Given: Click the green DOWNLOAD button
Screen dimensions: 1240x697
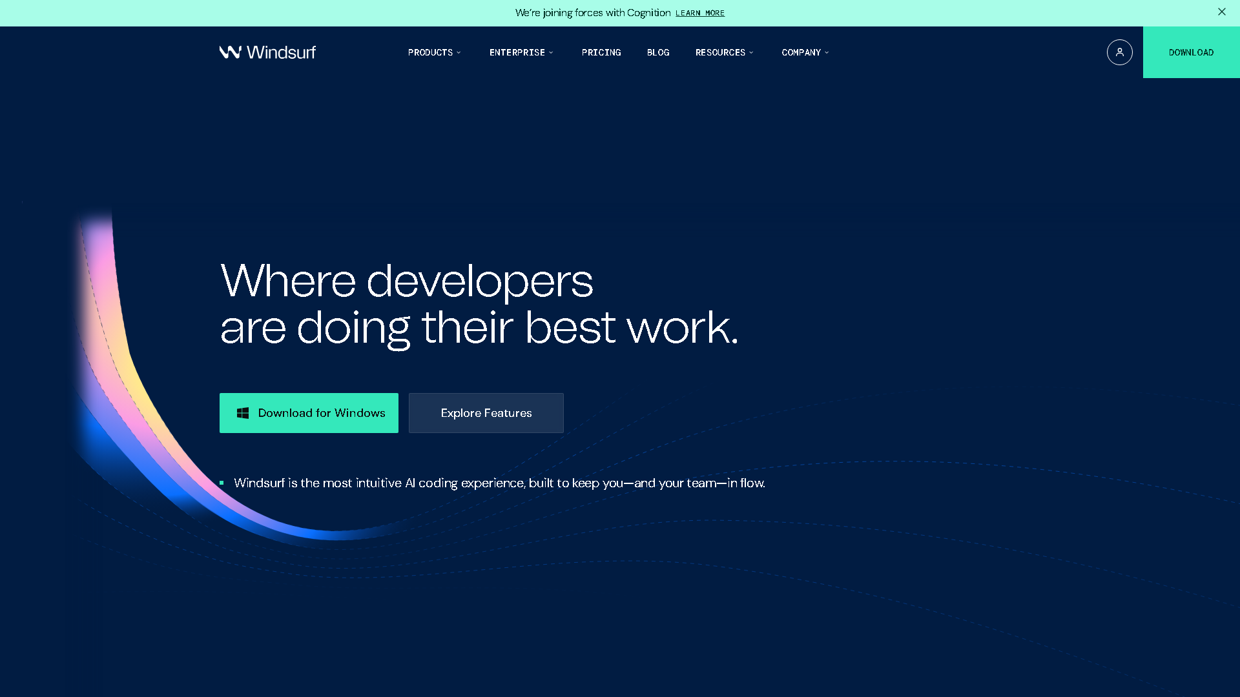Looking at the screenshot, I should [1190, 52].
